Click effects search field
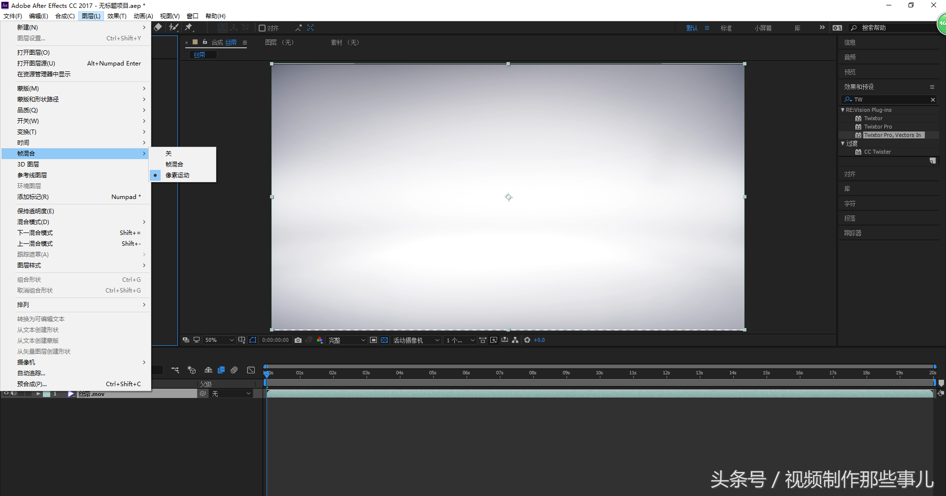 pos(889,99)
